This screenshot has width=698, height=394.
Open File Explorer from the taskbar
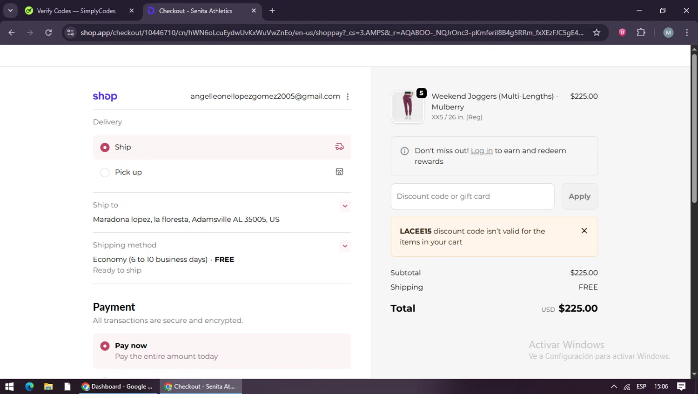[48, 387]
